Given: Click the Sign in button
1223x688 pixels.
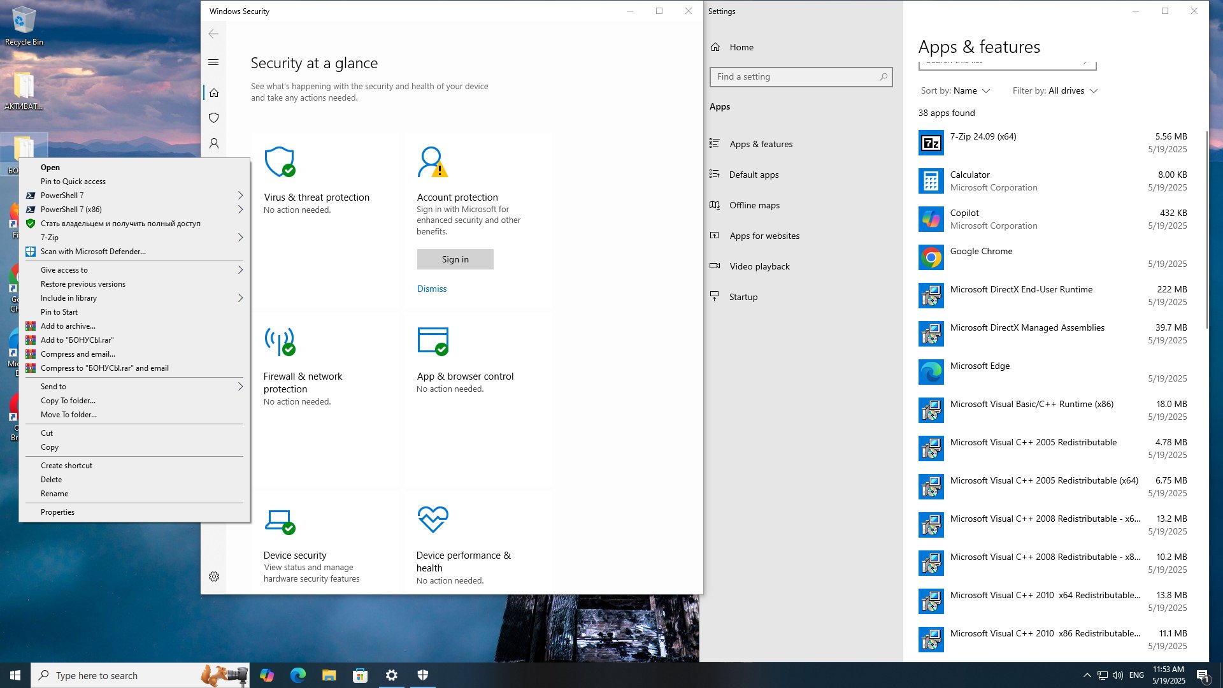Looking at the screenshot, I should pyautogui.click(x=455, y=259).
